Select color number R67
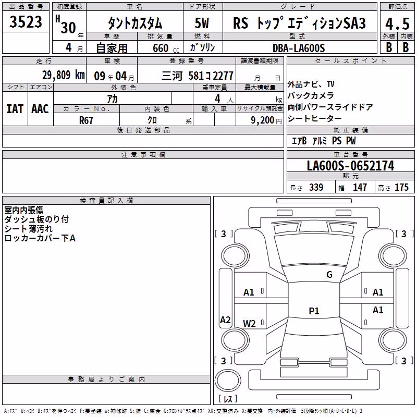Screen dimensions: 417x417 [86, 120]
